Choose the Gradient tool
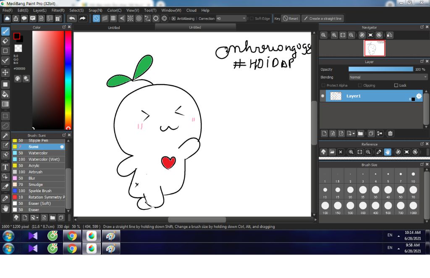The height and width of the screenshot is (278, 430). [x=5, y=104]
